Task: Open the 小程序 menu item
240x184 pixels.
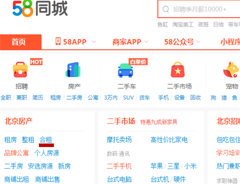Action: click(230, 42)
